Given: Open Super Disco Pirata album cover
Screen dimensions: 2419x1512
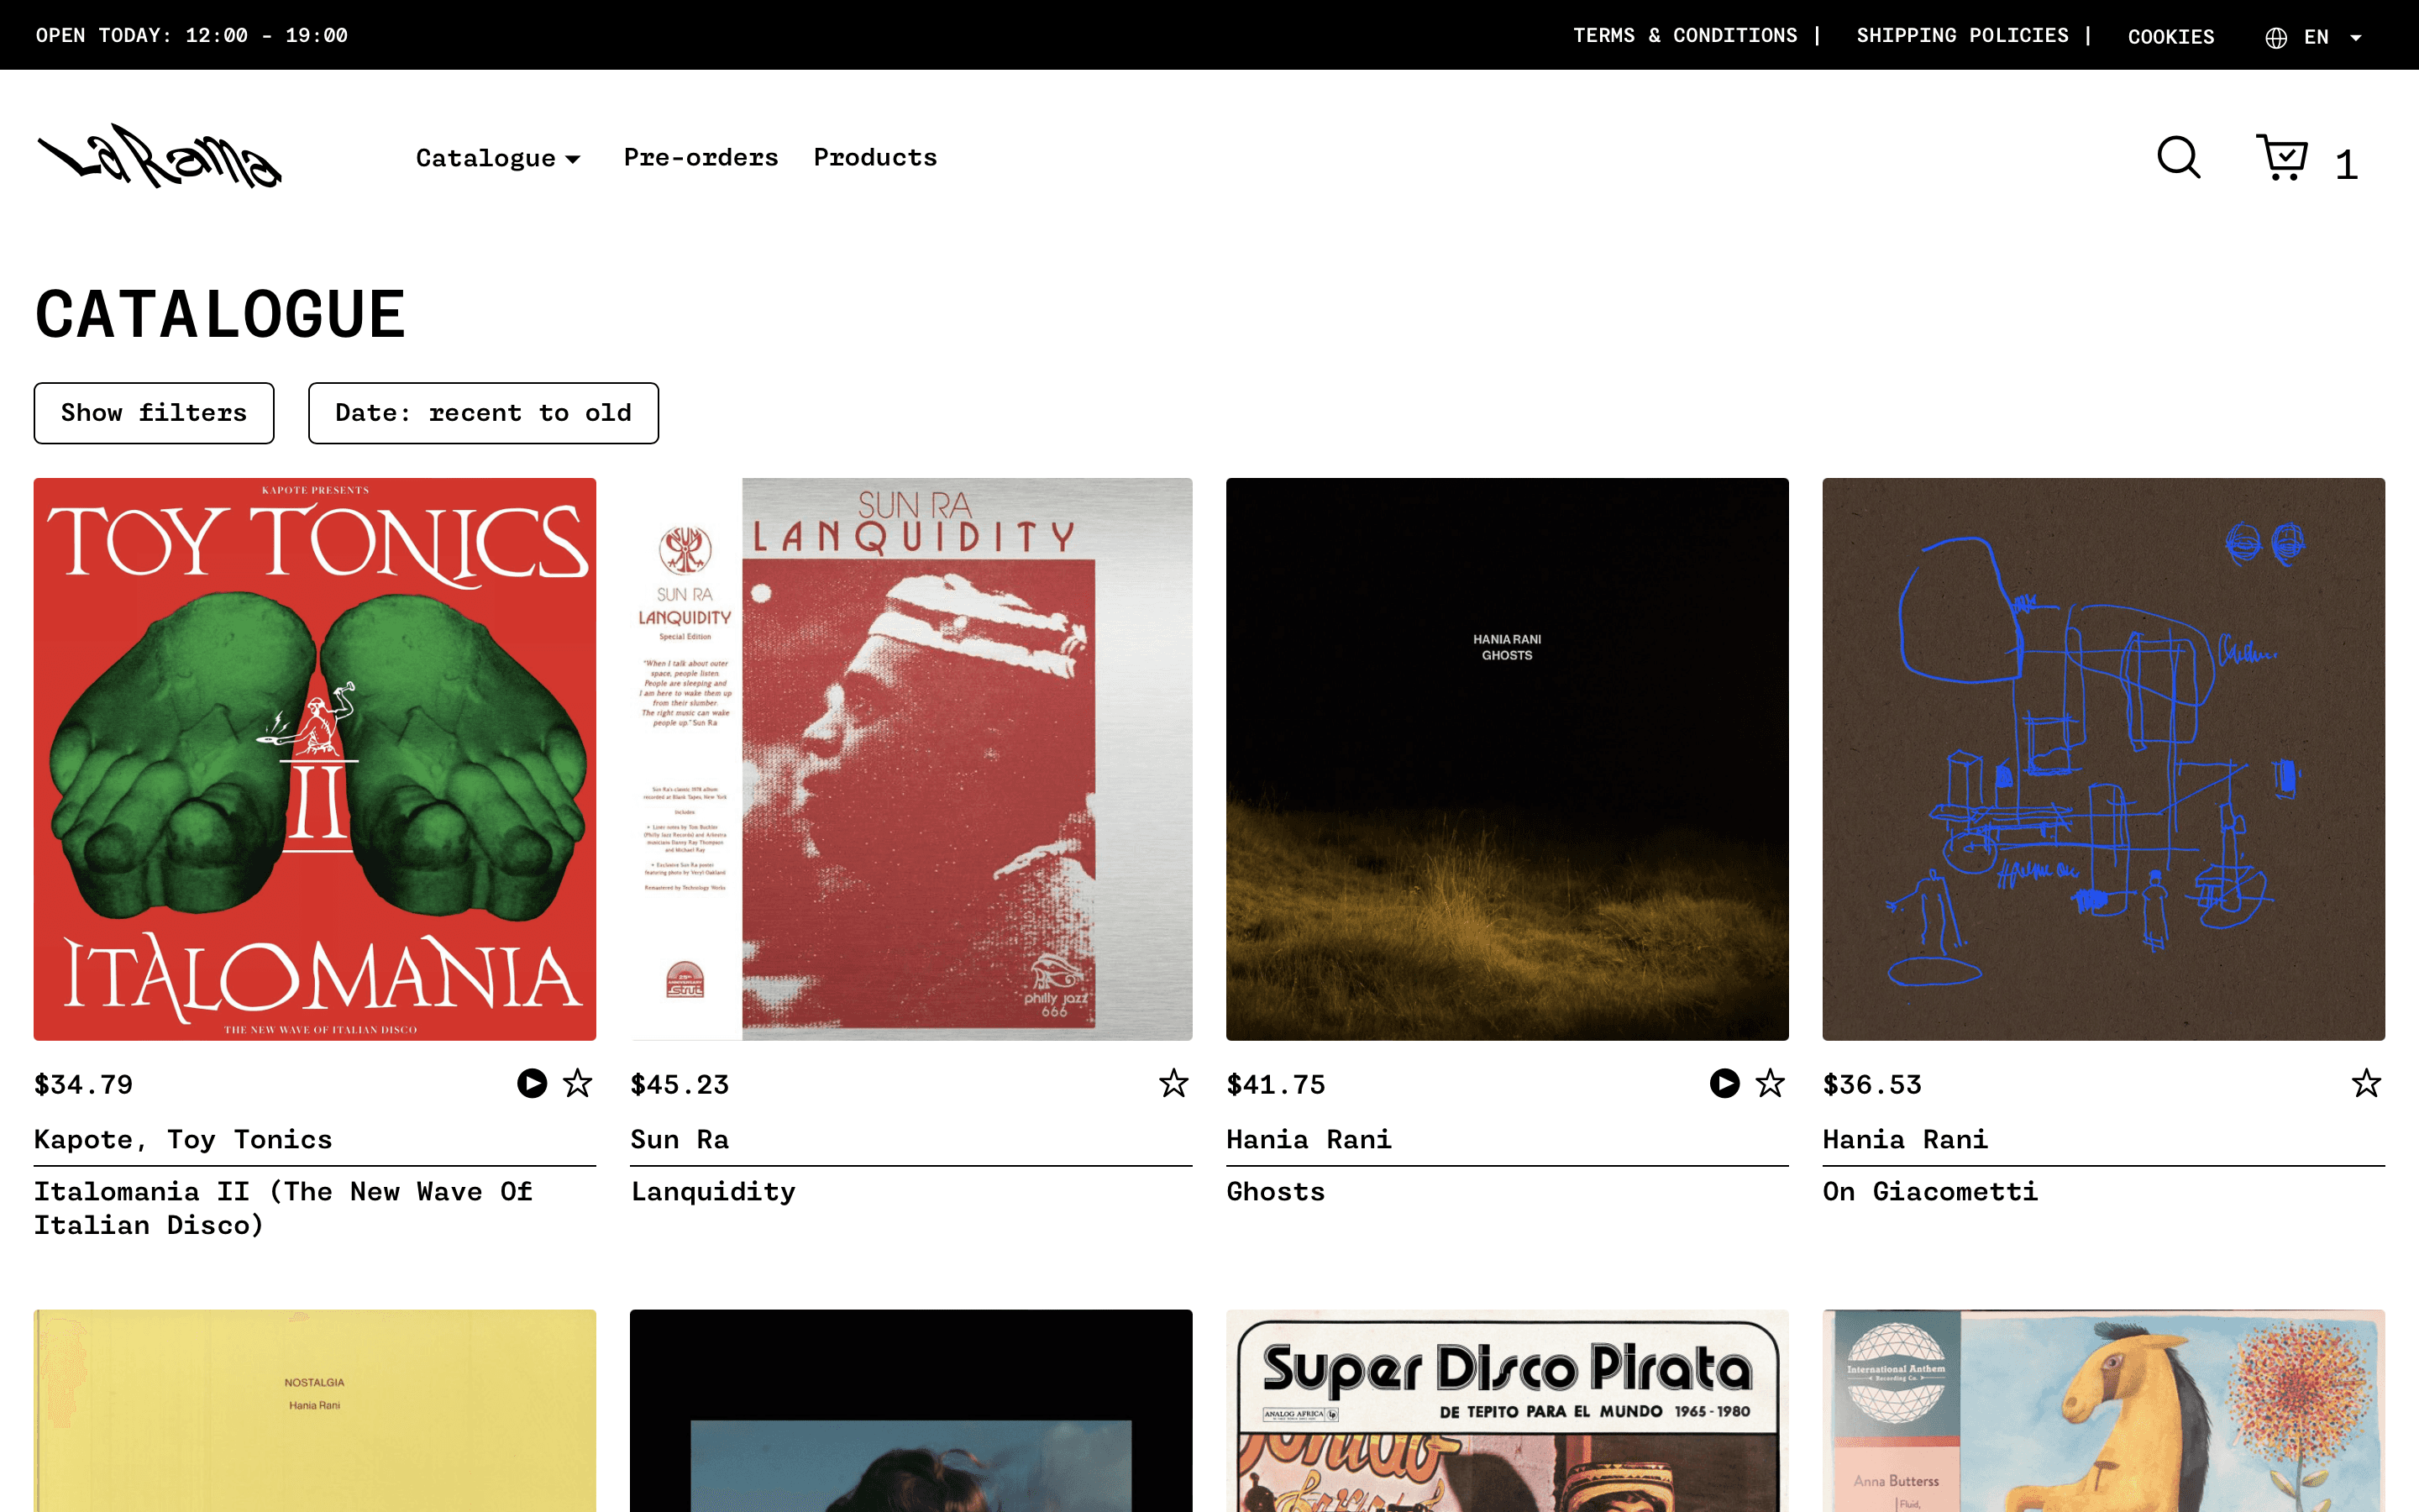Looking at the screenshot, I should [1506, 1410].
